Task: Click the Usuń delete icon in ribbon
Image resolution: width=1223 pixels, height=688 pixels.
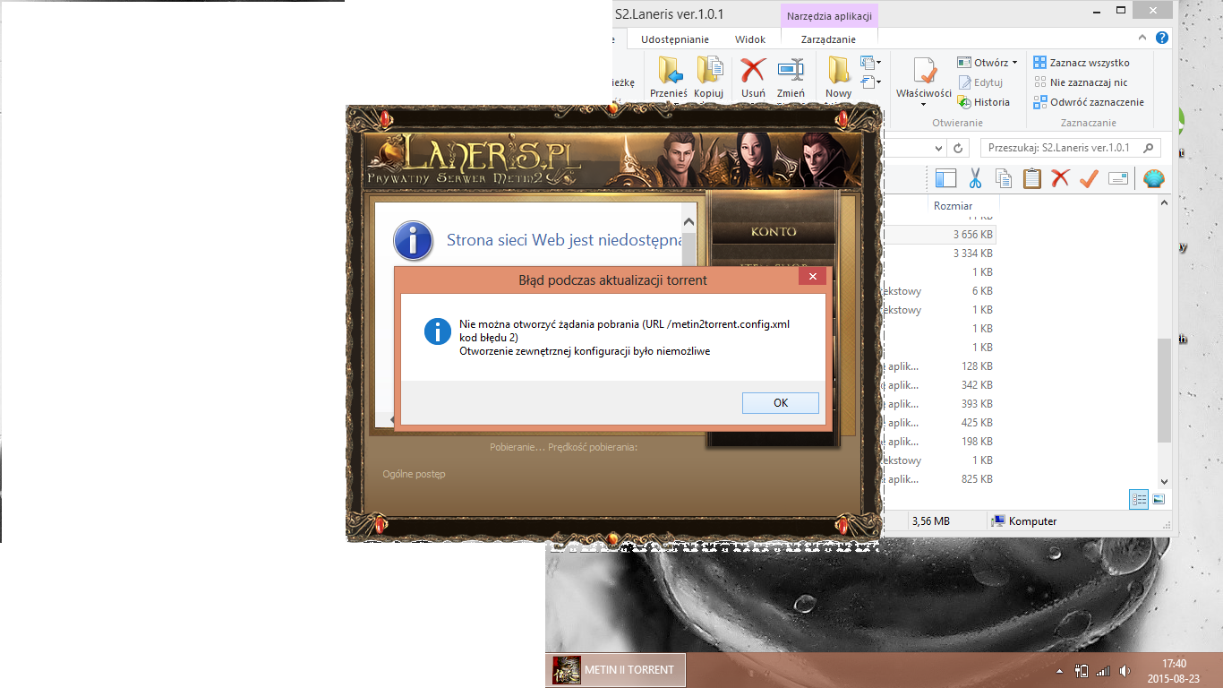Action: pyautogui.click(x=753, y=78)
